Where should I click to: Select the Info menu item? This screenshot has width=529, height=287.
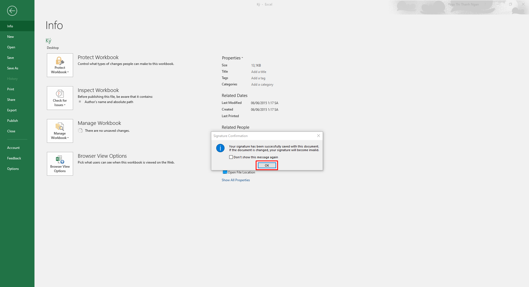coord(17,26)
